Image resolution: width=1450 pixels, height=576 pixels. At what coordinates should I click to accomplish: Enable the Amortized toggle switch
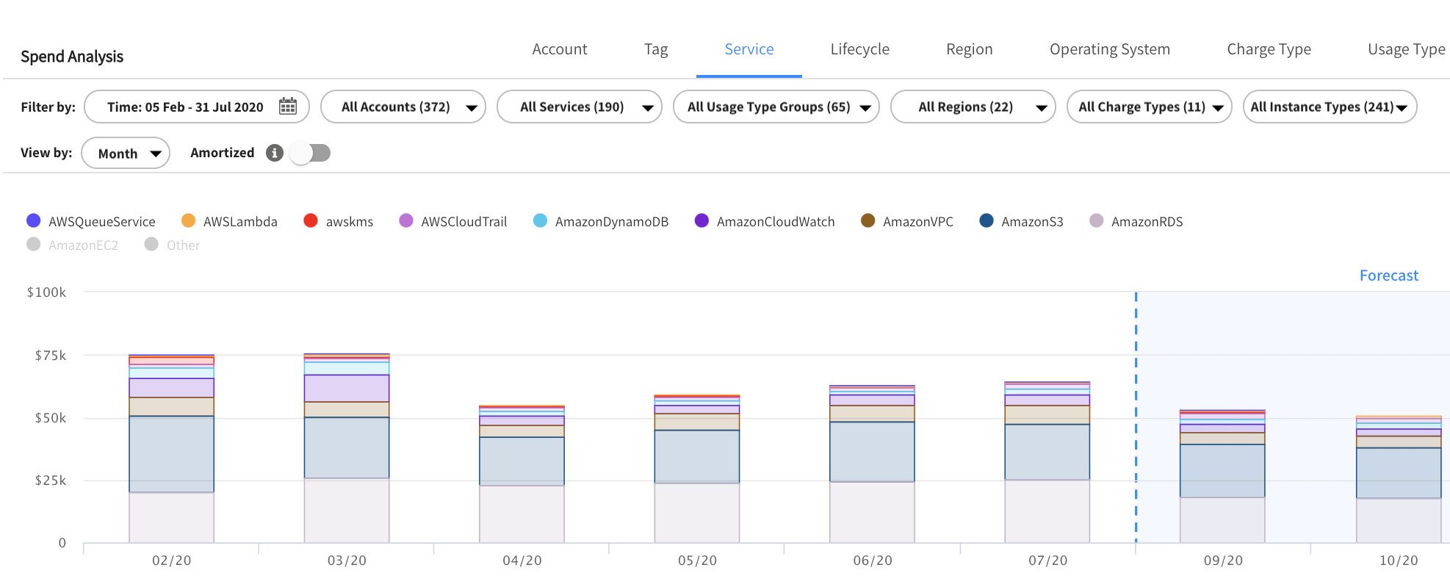coord(310,153)
